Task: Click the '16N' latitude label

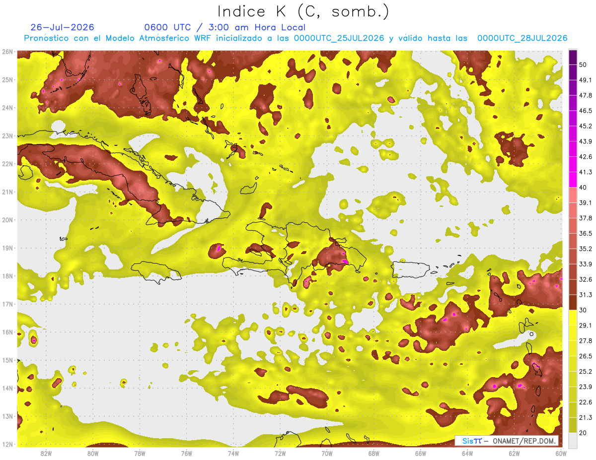Action: tap(7, 332)
